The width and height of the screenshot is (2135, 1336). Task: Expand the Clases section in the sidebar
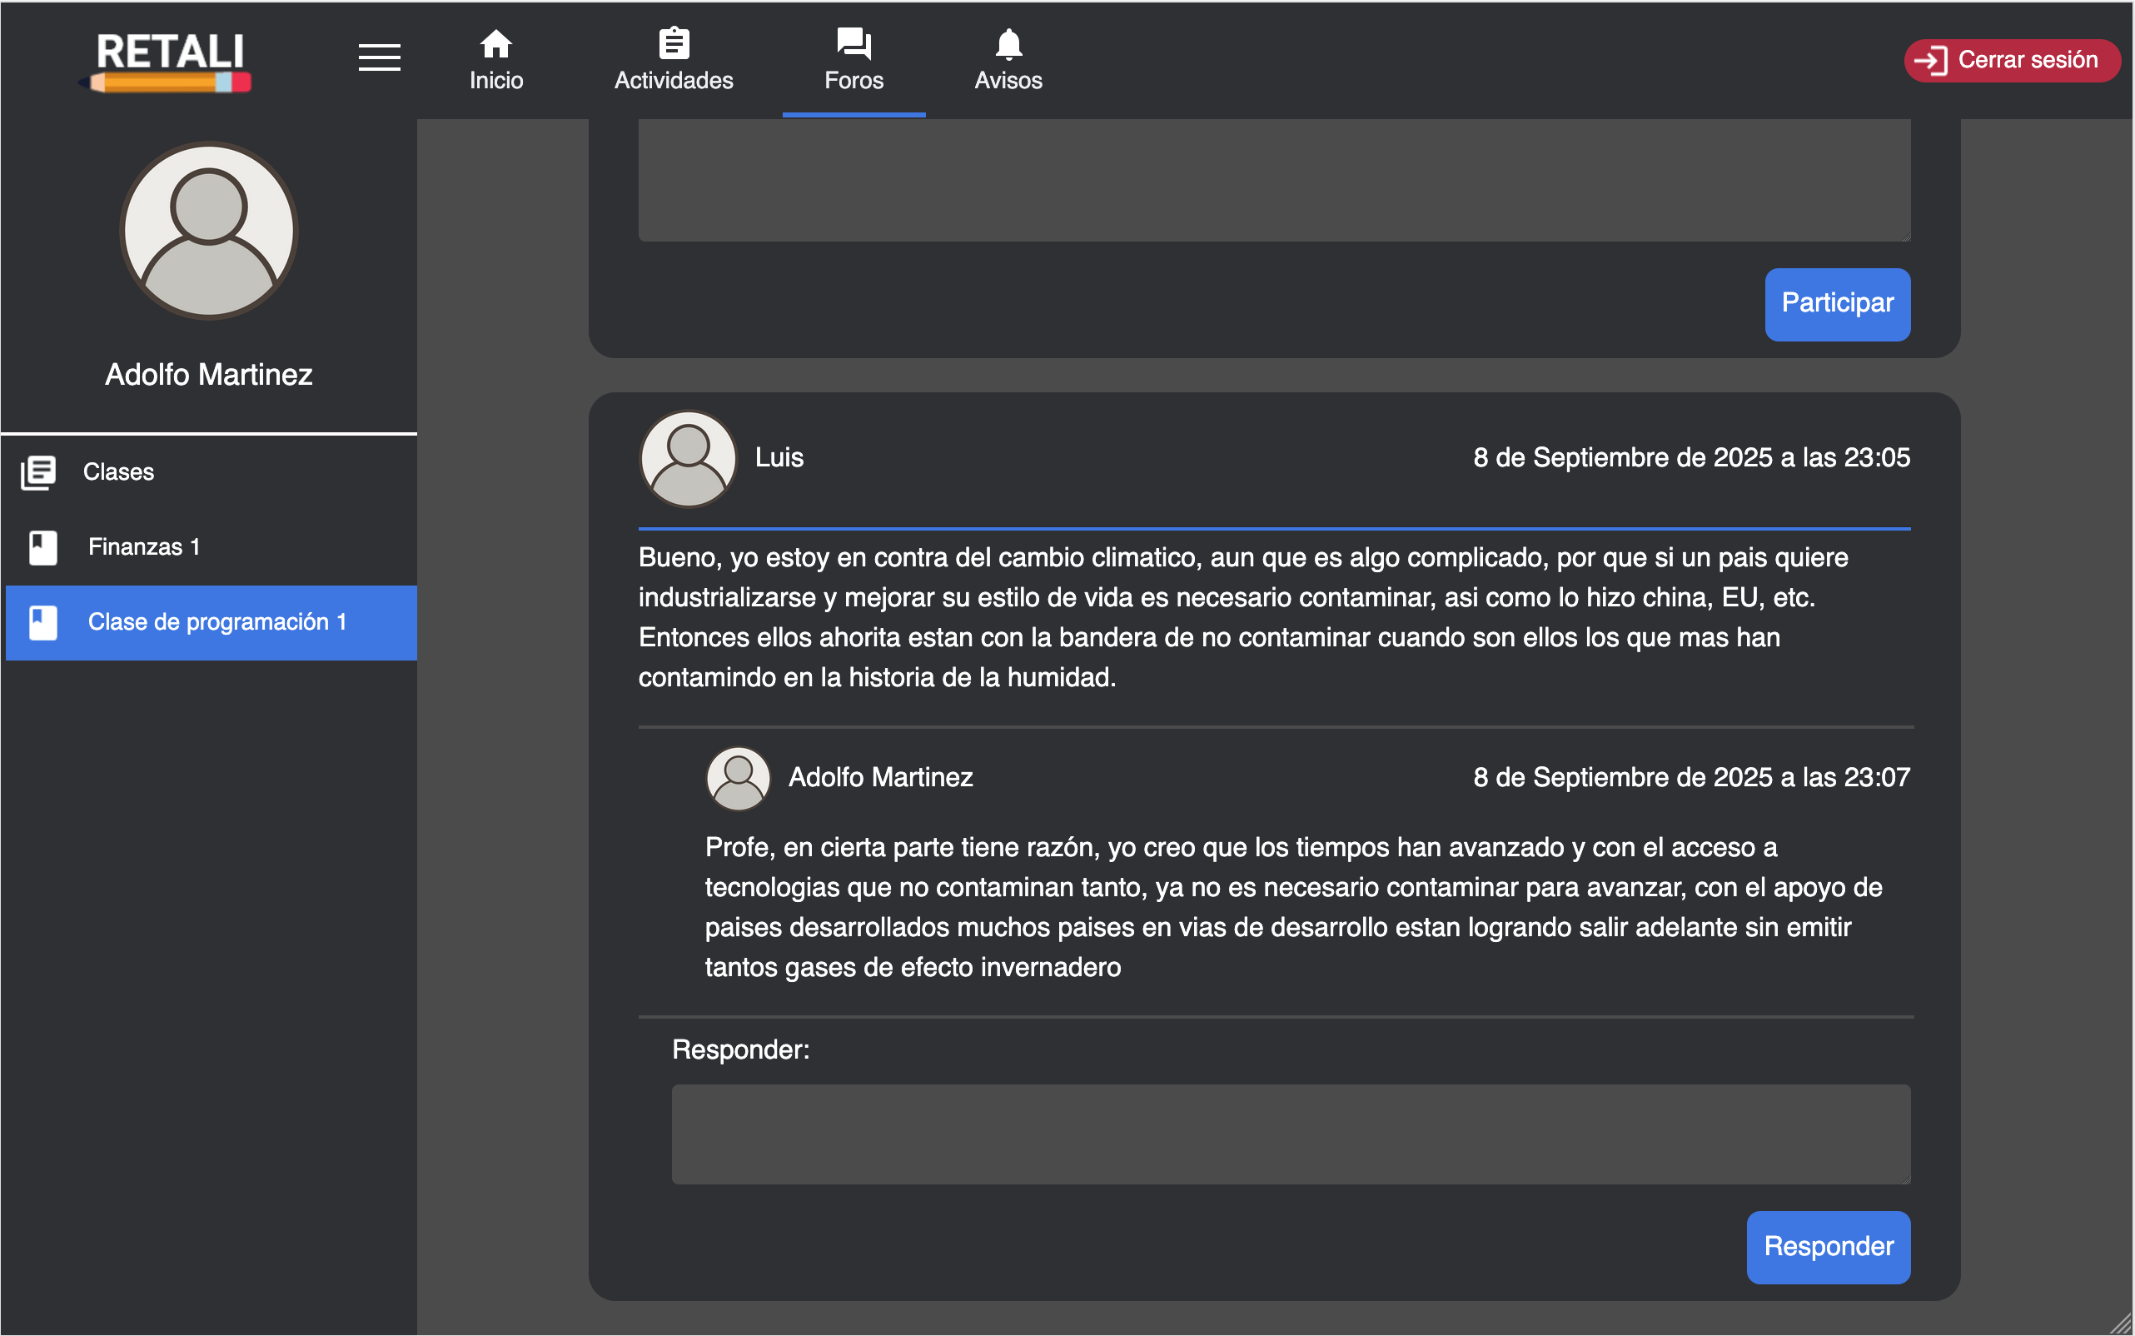[x=118, y=471]
